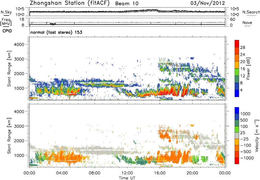
Task: Click the "500" label on Velocity colorbar
Action: (244, 120)
